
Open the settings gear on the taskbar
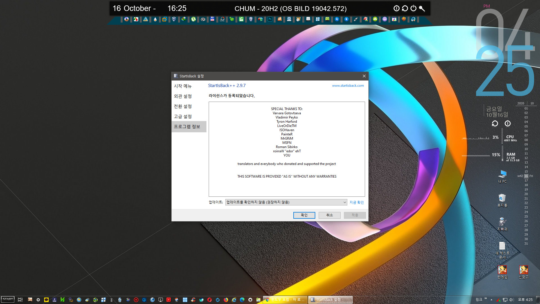(38, 300)
